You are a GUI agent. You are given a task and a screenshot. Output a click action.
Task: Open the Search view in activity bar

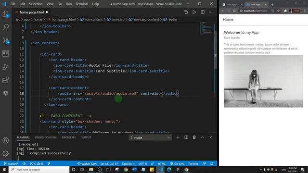[6, 27]
